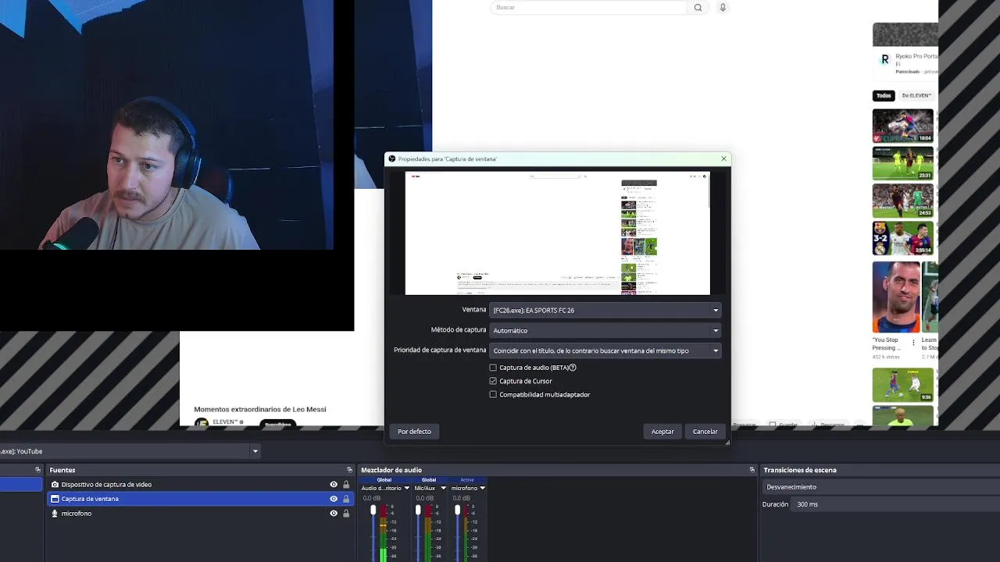Screen dimensions: 1000x562
Task: Click the YouTube Buscar search field
Action: pos(588,8)
